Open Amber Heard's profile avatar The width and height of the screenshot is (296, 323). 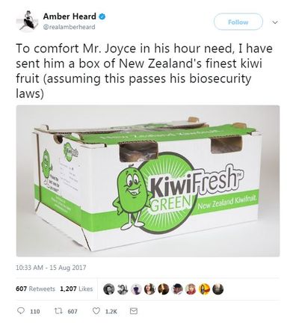pos(26,21)
